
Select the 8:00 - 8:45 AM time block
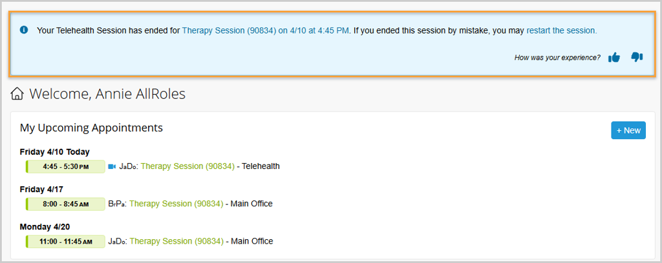click(x=65, y=204)
